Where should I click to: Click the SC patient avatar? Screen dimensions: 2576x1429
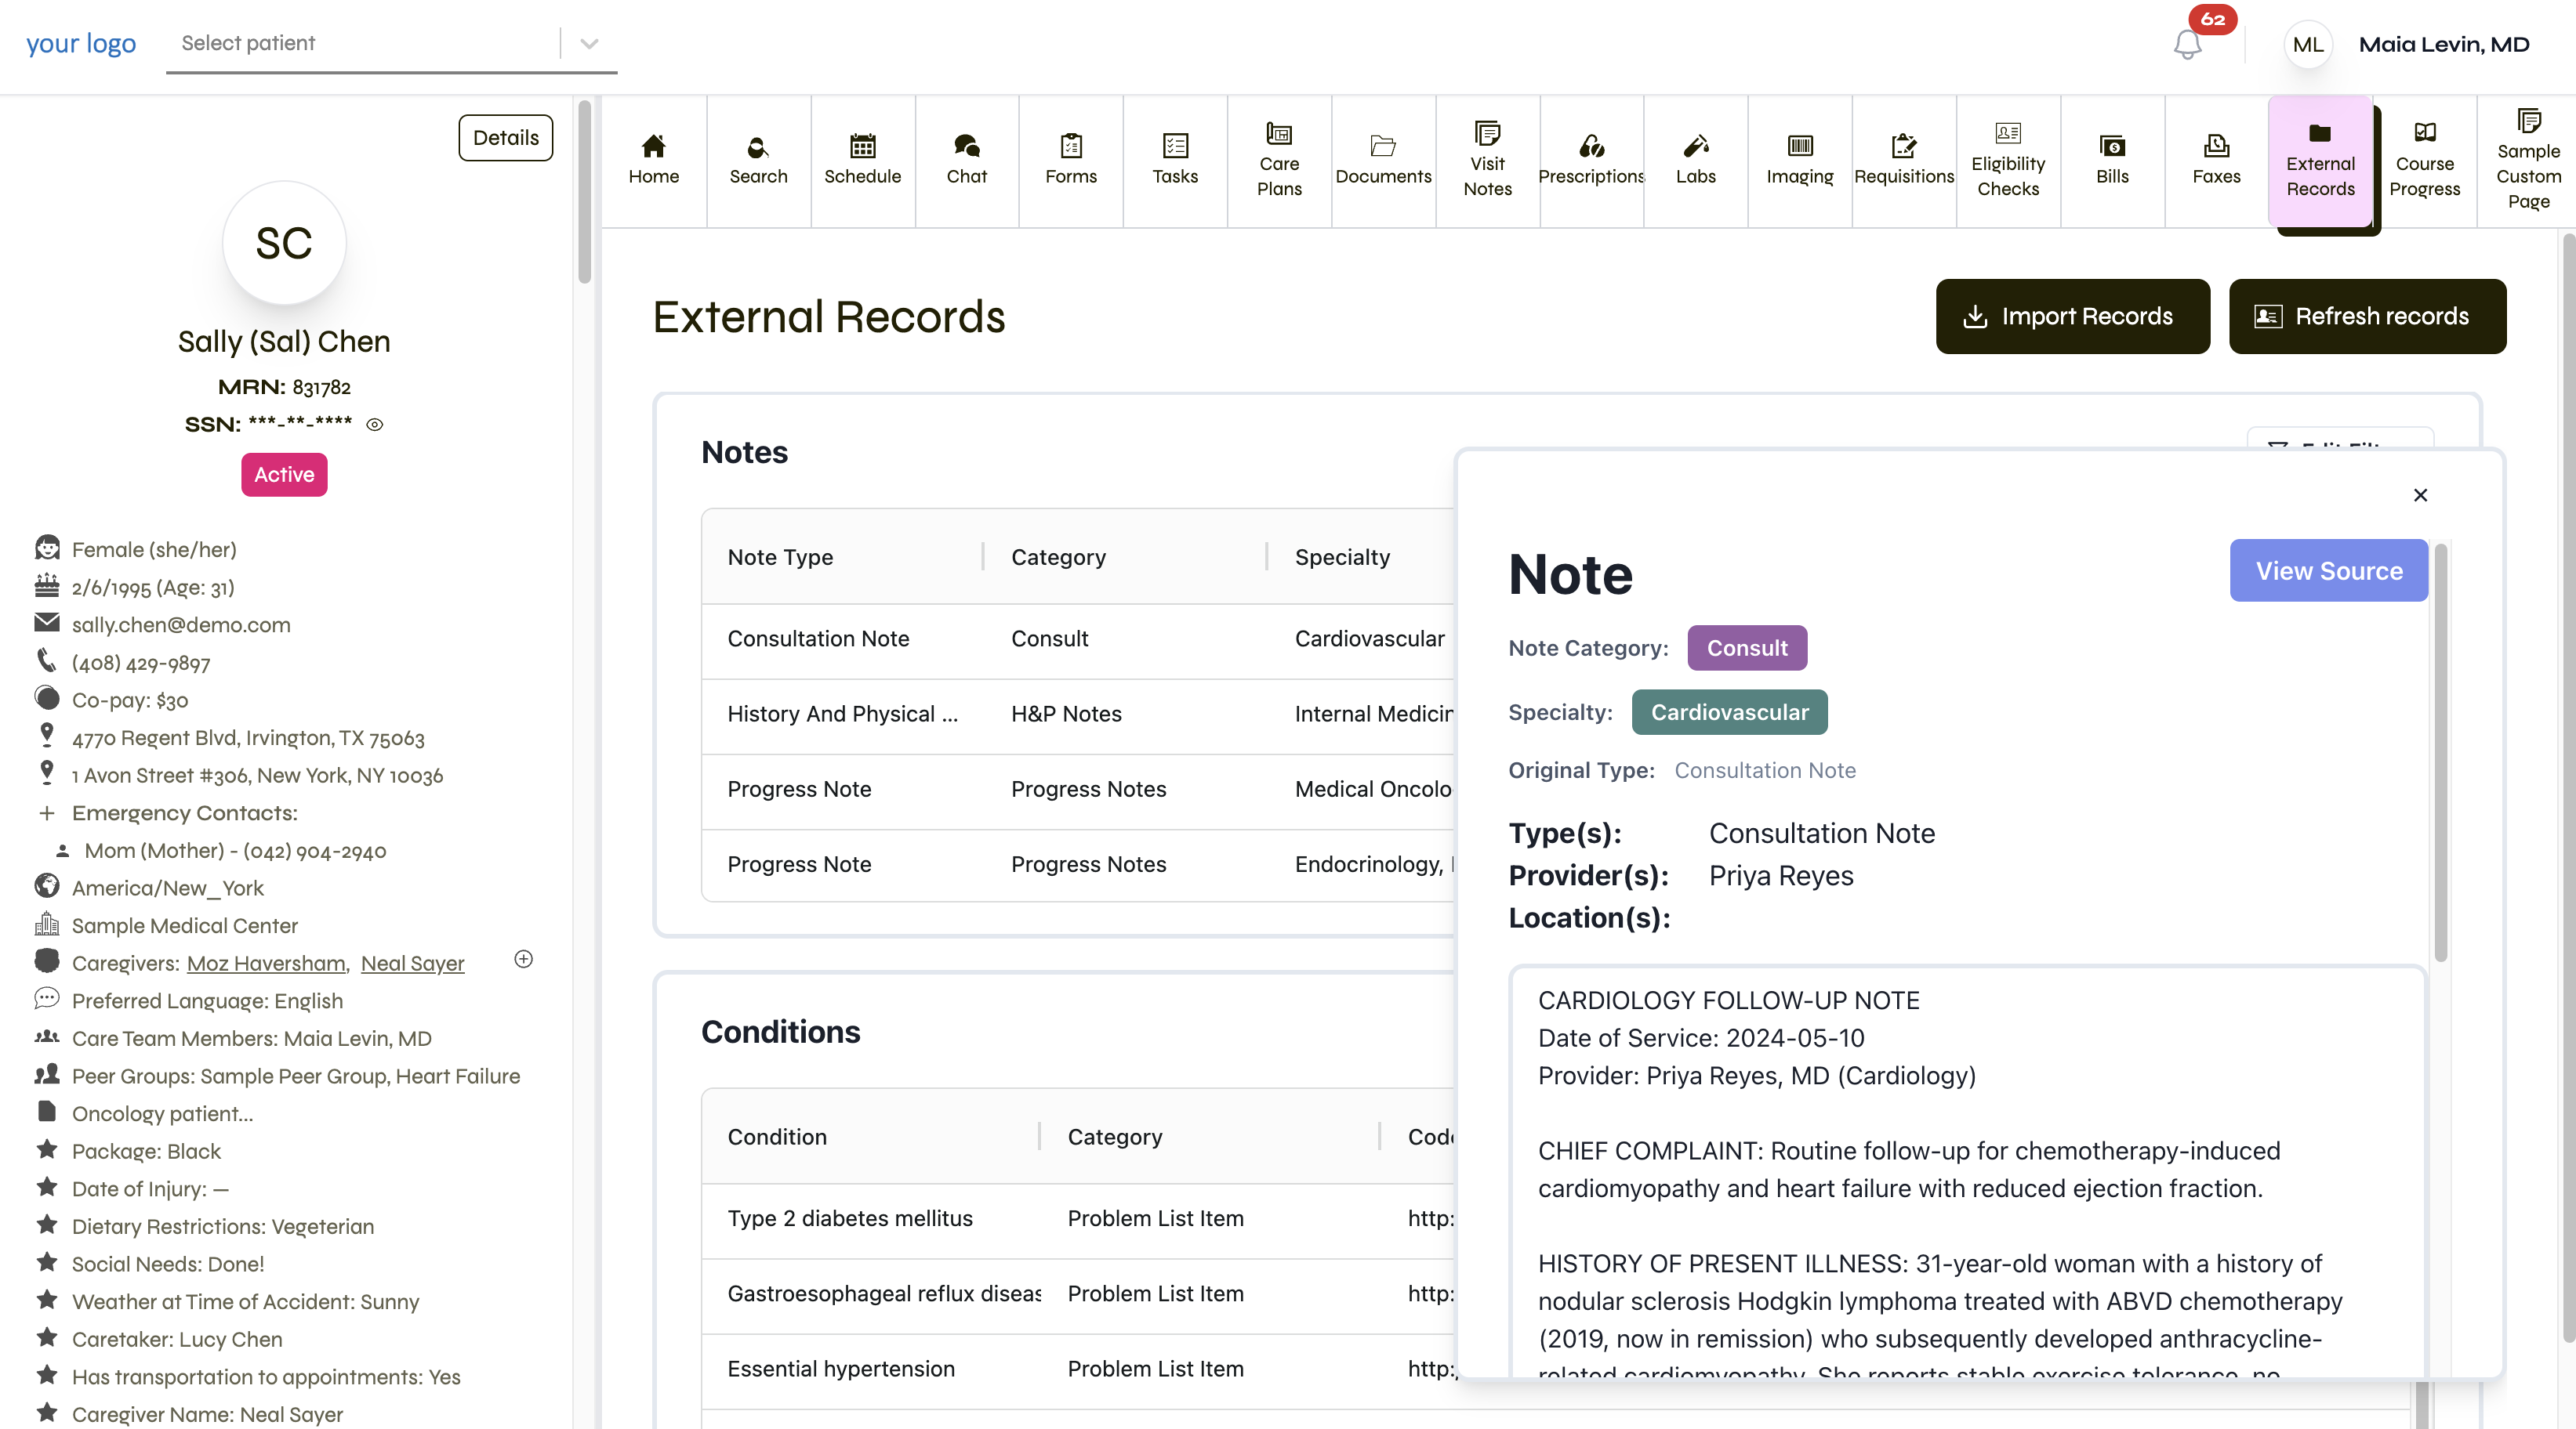[284, 243]
